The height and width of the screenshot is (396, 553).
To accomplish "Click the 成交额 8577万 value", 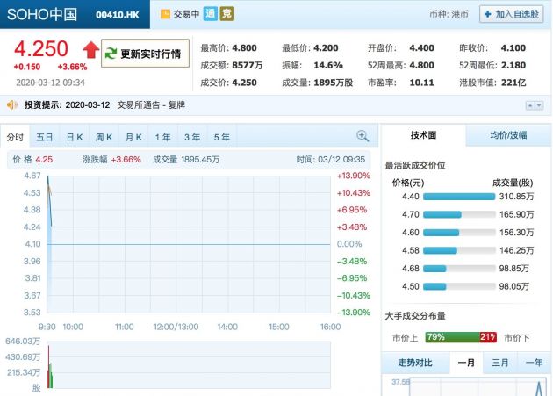I will (248, 65).
